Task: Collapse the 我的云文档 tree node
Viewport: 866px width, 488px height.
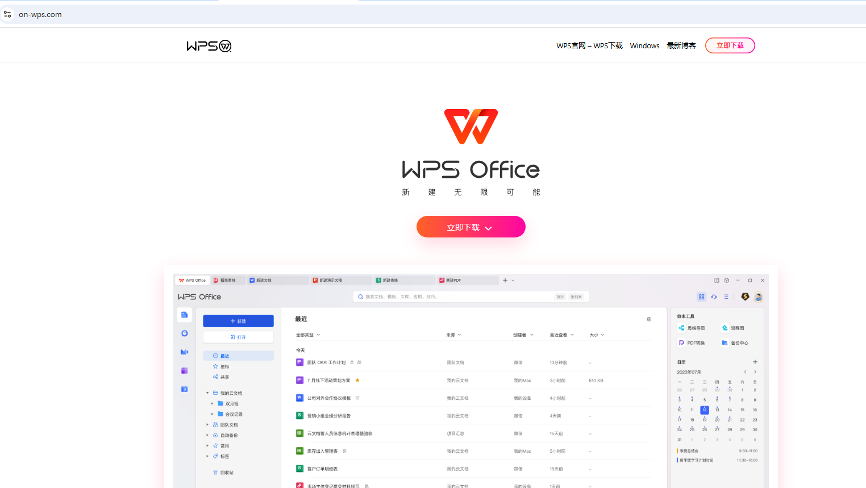Action: point(207,393)
